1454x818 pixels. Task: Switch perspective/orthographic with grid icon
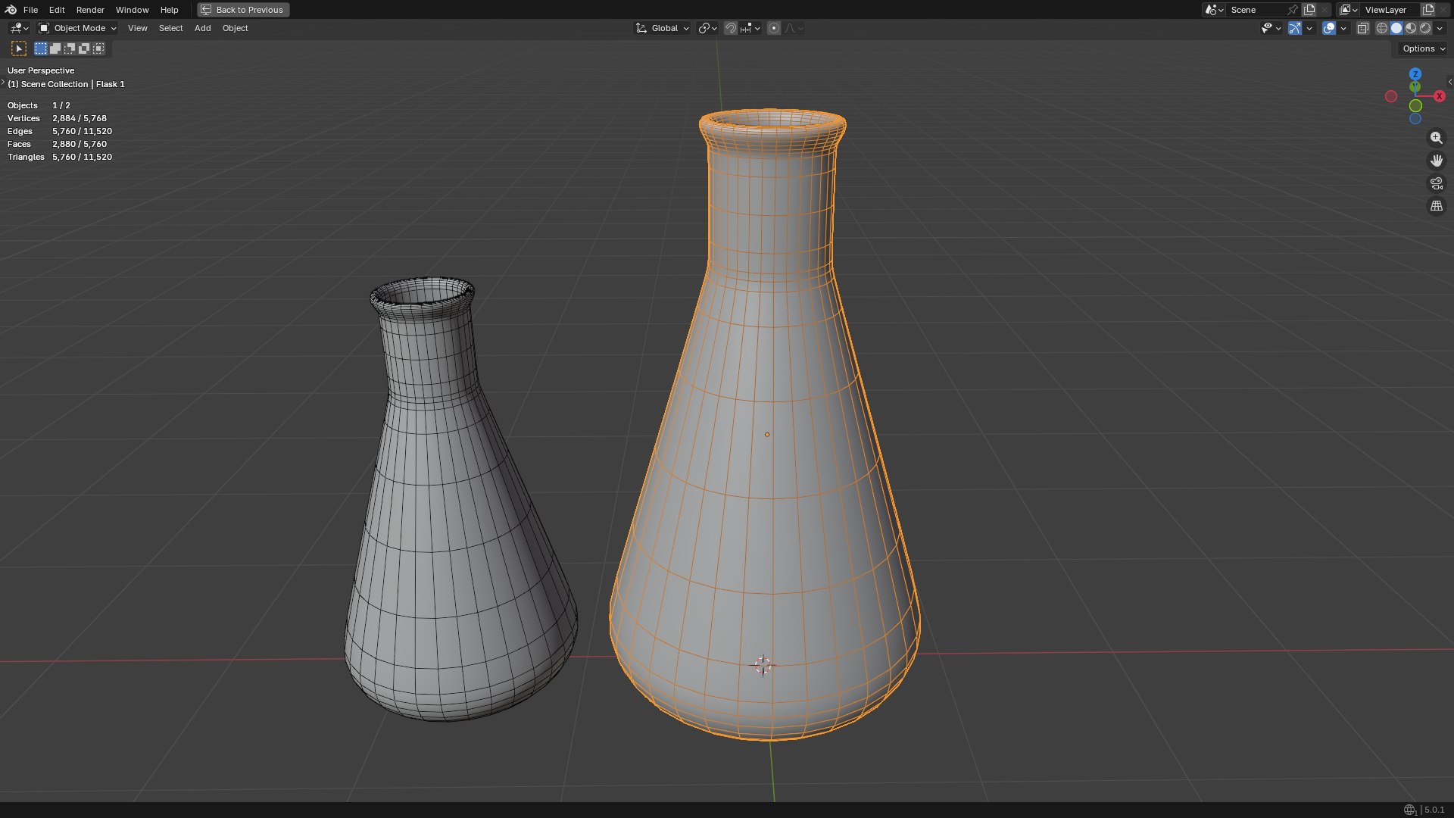point(1436,206)
